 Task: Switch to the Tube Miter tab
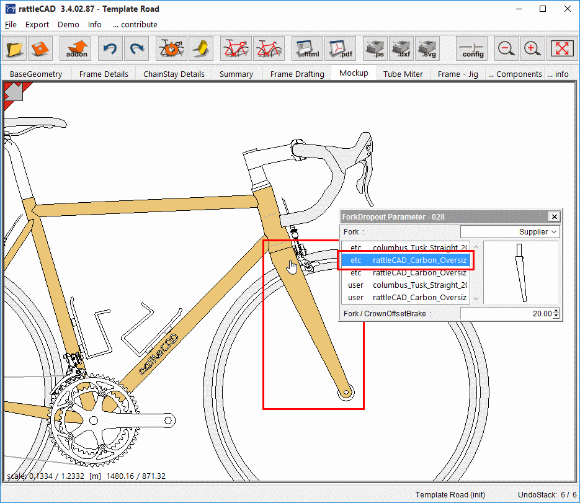[403, 74]
